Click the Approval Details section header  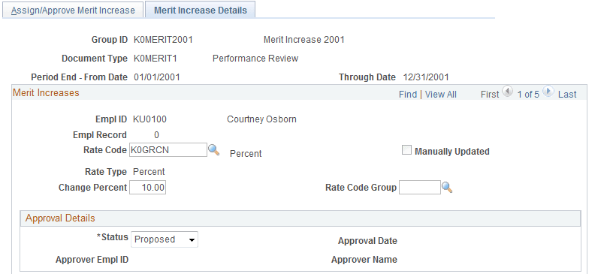point(300,218)
